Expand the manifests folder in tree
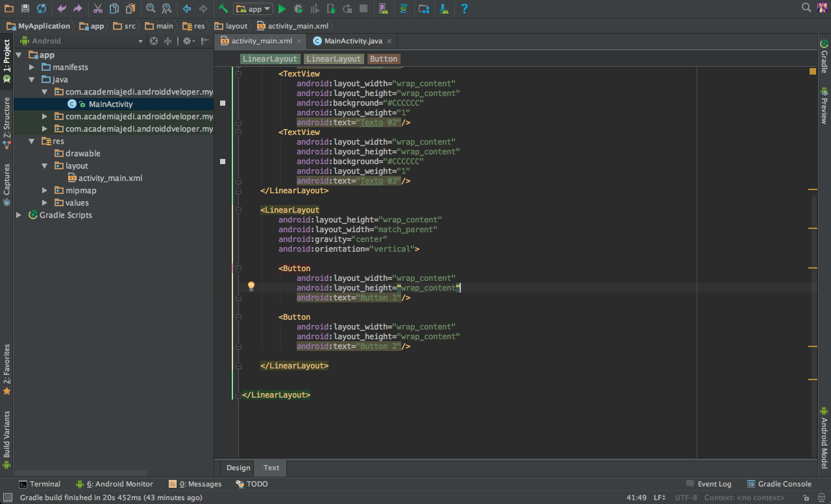Image resolution: width=831 pixels, height=504 pixels. 32,67
